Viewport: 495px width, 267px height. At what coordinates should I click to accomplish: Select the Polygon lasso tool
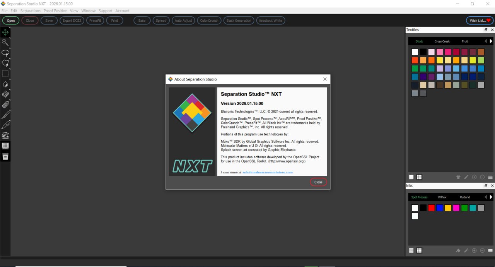(x=5, y=63)
